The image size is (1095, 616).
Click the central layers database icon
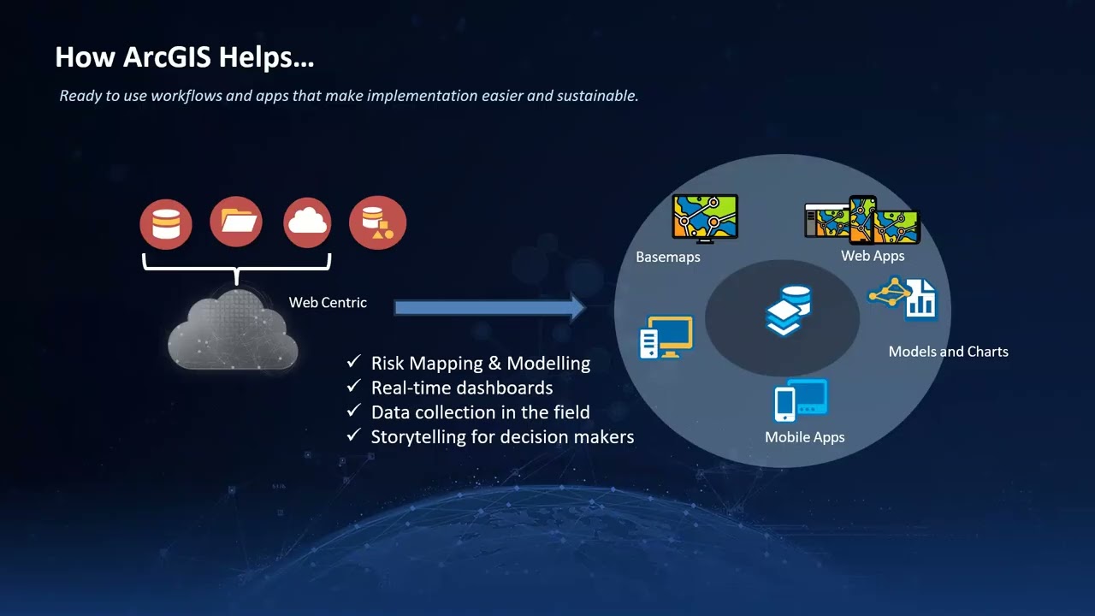point(788,311)
